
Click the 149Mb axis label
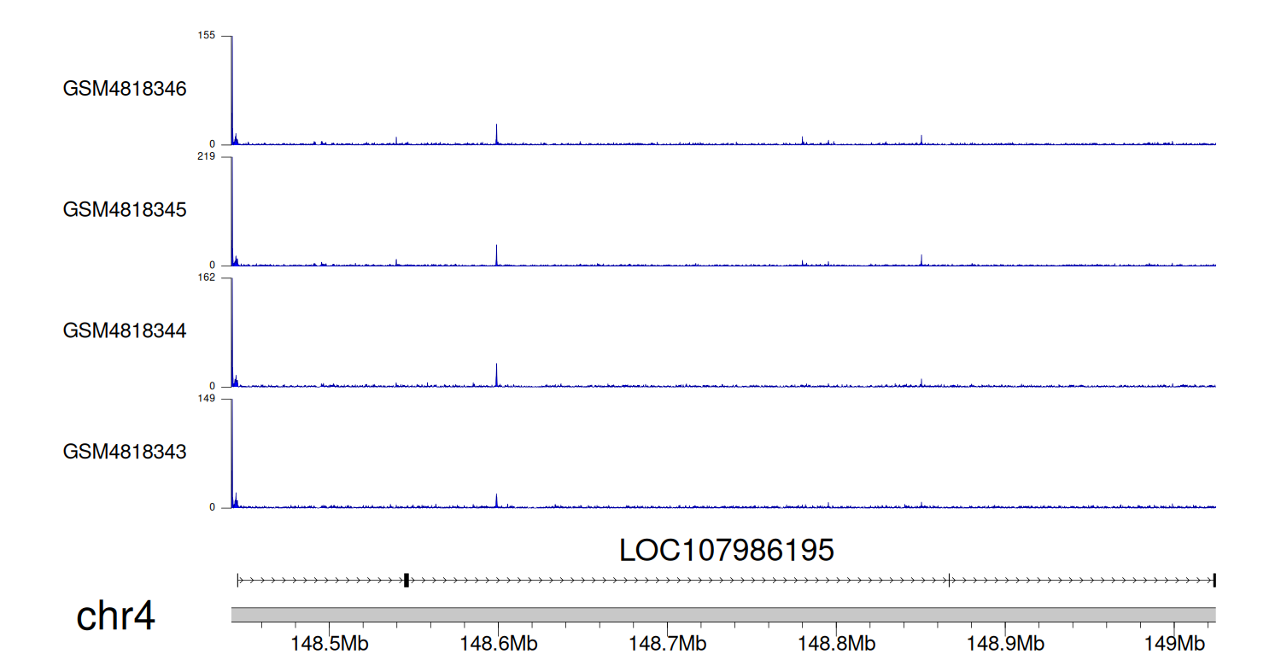(x=1173, y=642)
